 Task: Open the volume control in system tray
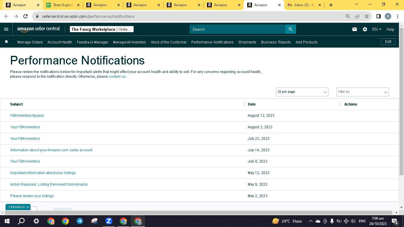353,221
